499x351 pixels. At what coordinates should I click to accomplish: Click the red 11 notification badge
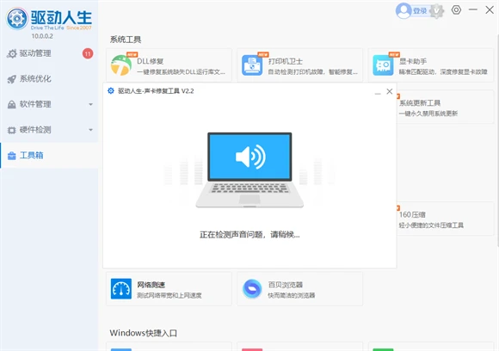88,53
